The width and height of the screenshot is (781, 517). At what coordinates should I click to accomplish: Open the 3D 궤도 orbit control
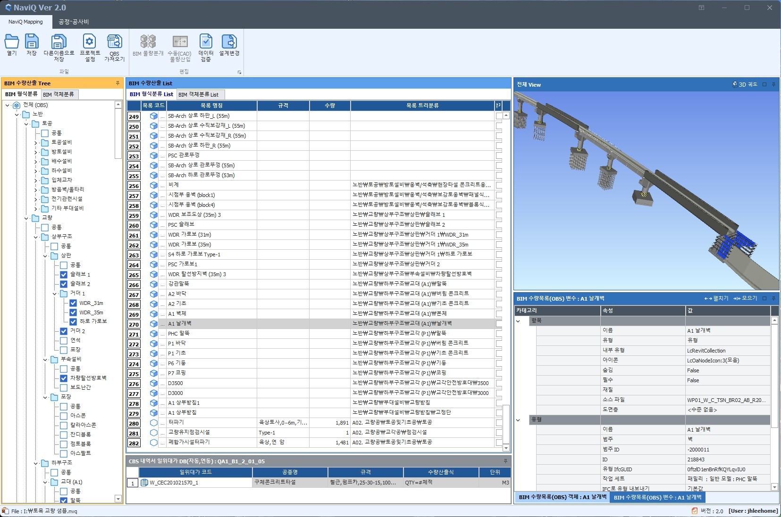[x=745, y=84]
